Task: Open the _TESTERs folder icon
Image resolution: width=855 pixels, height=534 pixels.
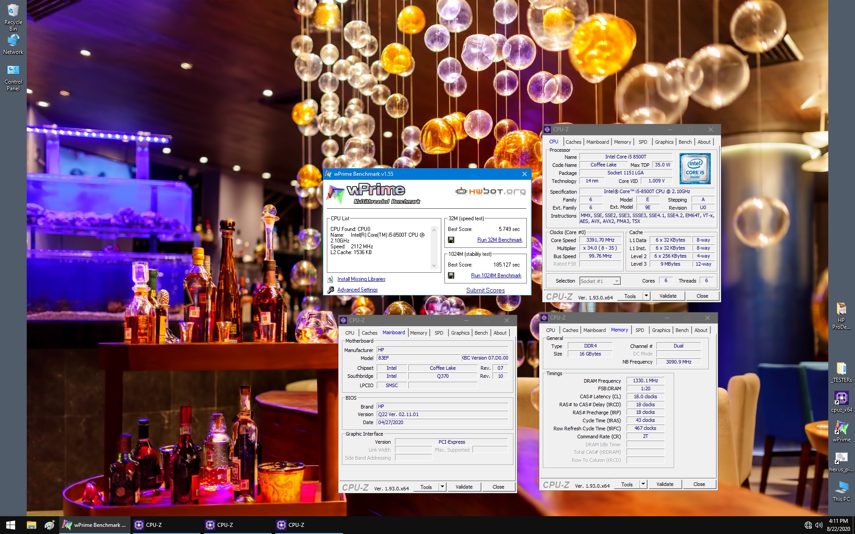Action: tap(841, 372)
